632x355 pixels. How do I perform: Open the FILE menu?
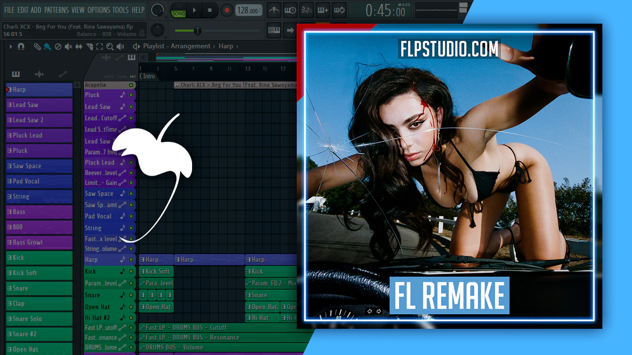pos(9,10)
